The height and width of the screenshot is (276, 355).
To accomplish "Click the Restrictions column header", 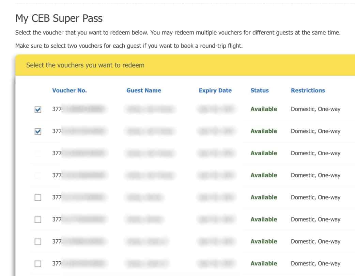I will (308, 91).
